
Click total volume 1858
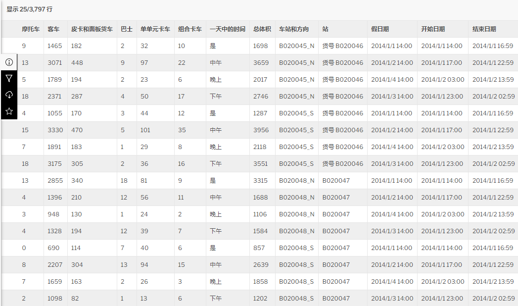(260, 282)
